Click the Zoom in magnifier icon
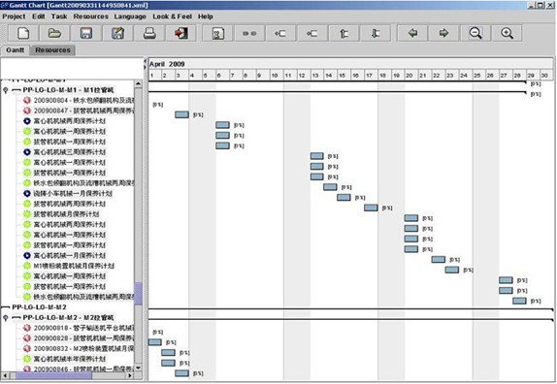This screenshot has width=557, height=384. coord(507,33)
